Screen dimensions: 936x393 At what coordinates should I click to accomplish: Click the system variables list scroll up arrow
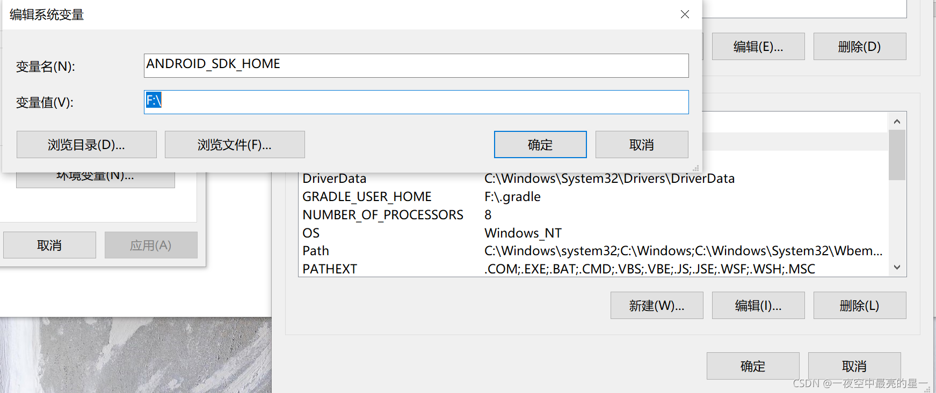click(897, 121)
